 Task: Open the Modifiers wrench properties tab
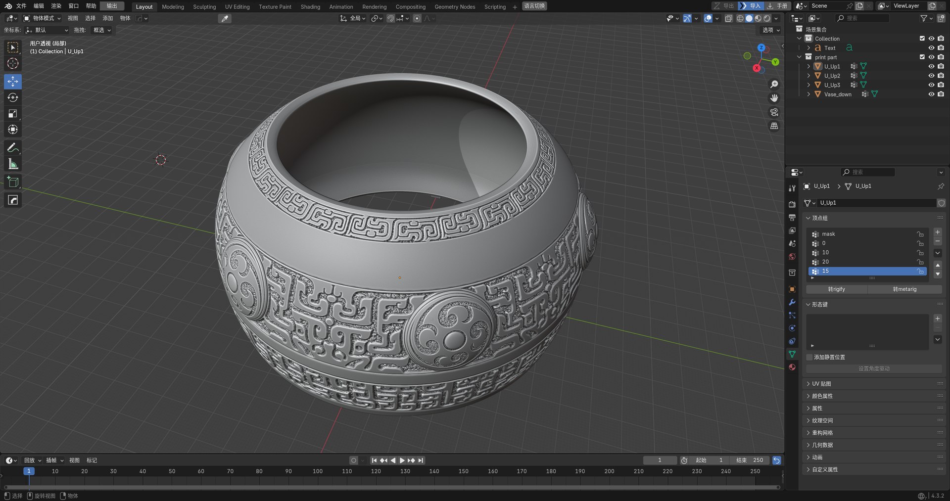(x=792, y=302)
